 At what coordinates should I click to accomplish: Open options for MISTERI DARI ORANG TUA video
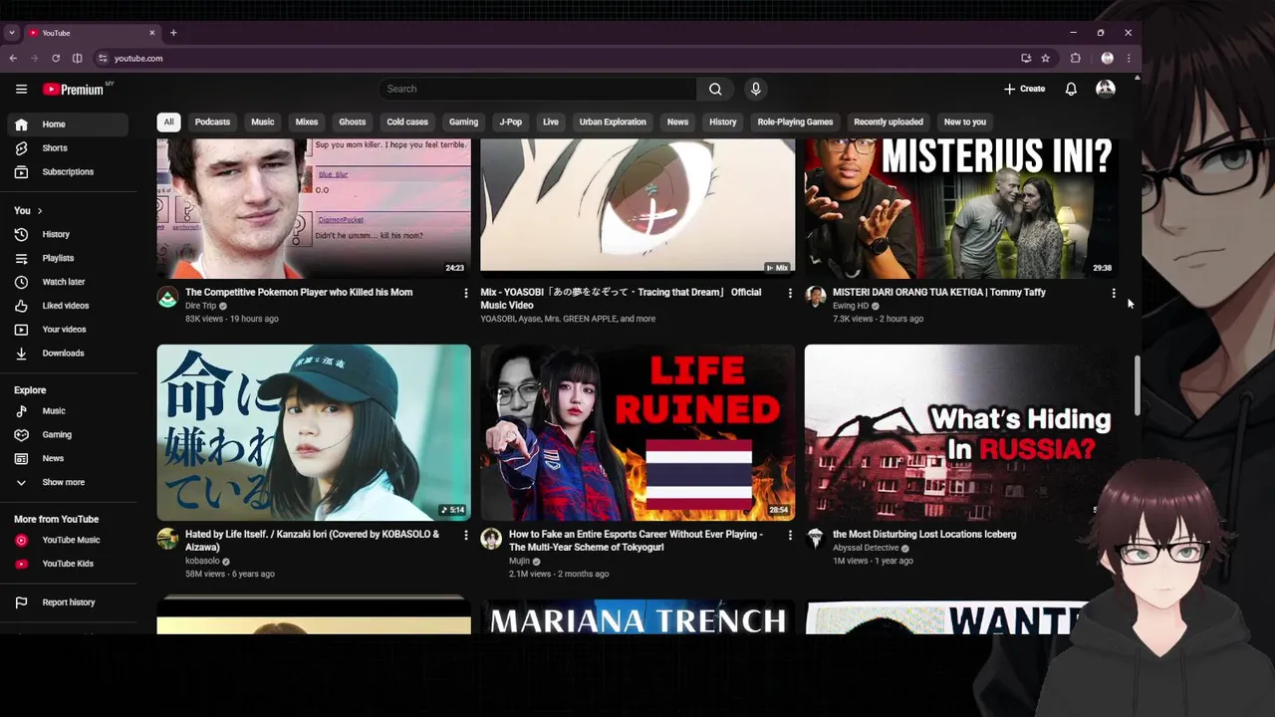click(1114, 293)
